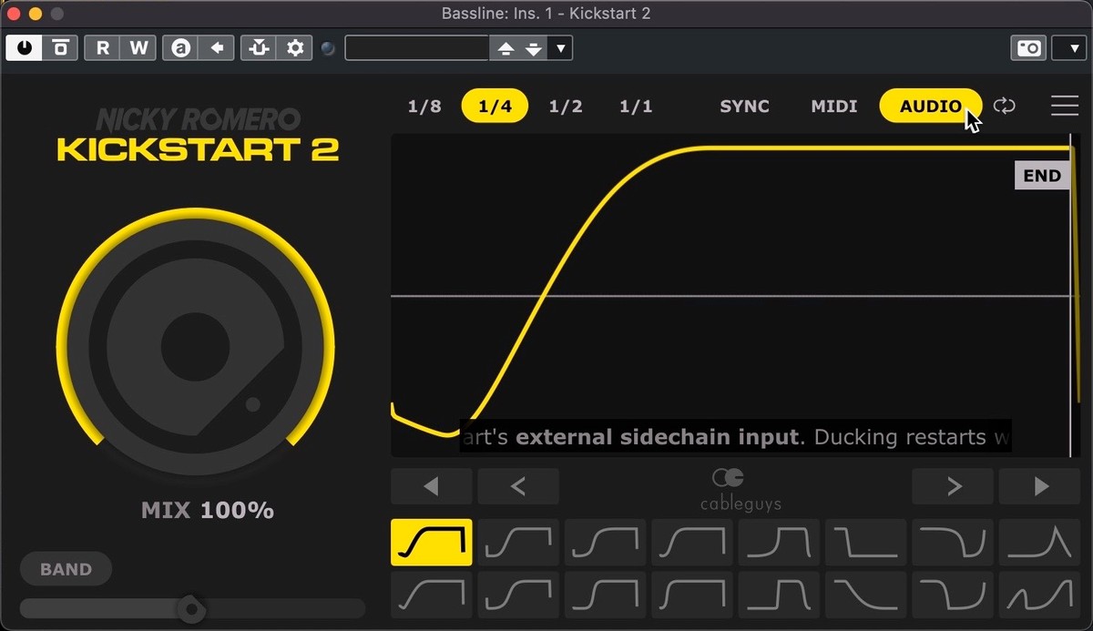Select the double-bump curve preset
The height and width of the screenshot is (631, 1093).
pos(1040,595)
